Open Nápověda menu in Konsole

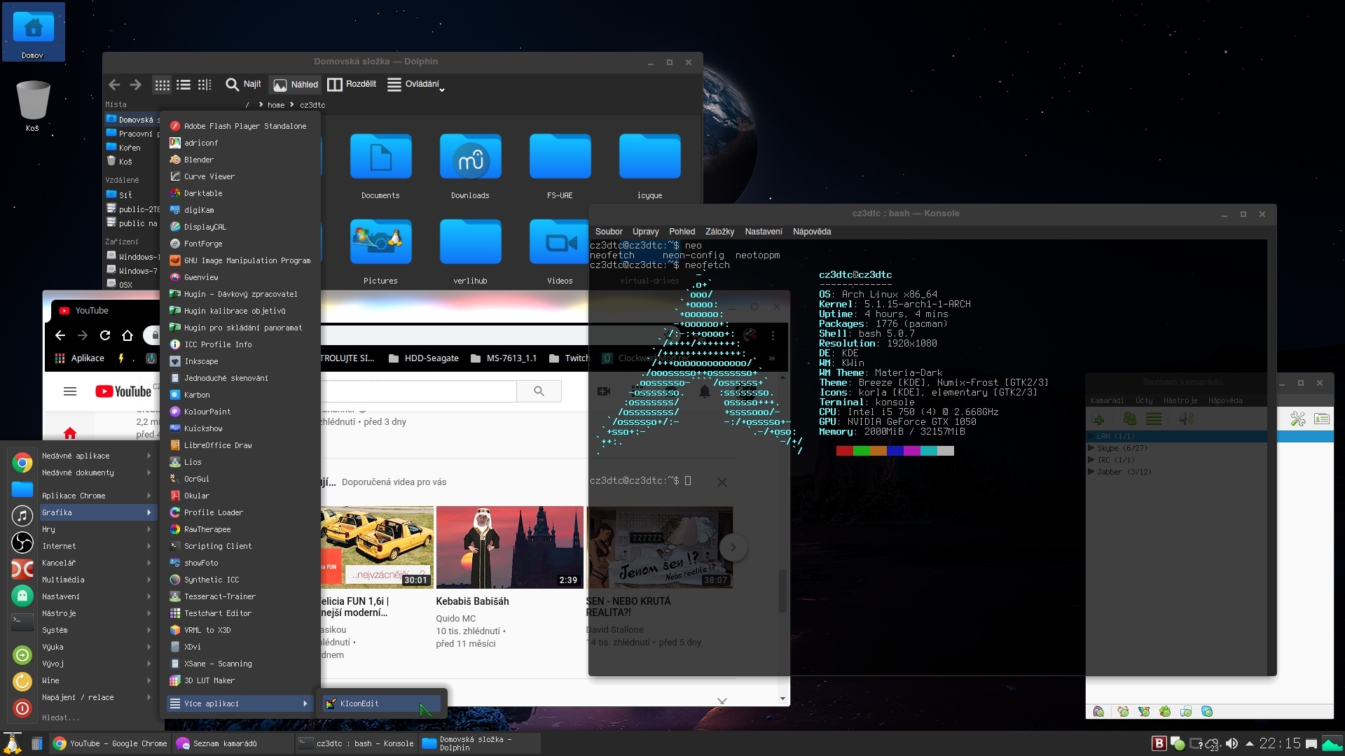click(812, 232)
